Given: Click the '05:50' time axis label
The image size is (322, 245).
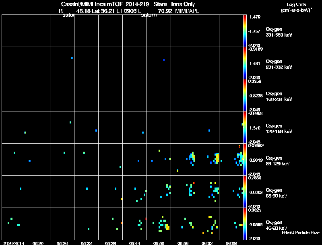Looking at the screenshot, I should pyautogui.click(x=159, y=243).
